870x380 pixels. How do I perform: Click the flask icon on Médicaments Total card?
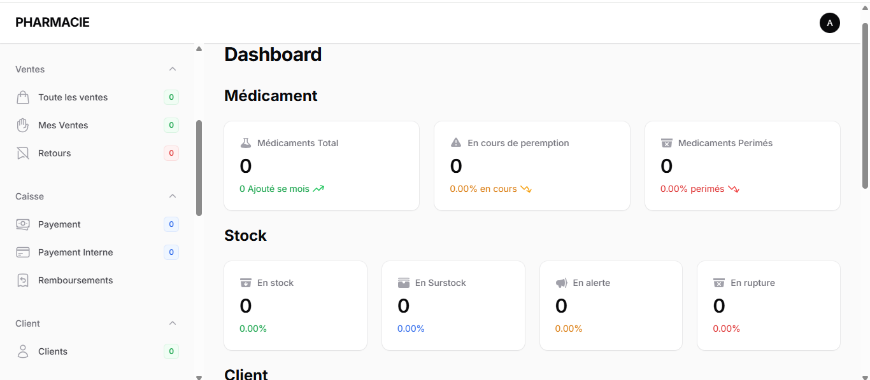pos(246,143)
